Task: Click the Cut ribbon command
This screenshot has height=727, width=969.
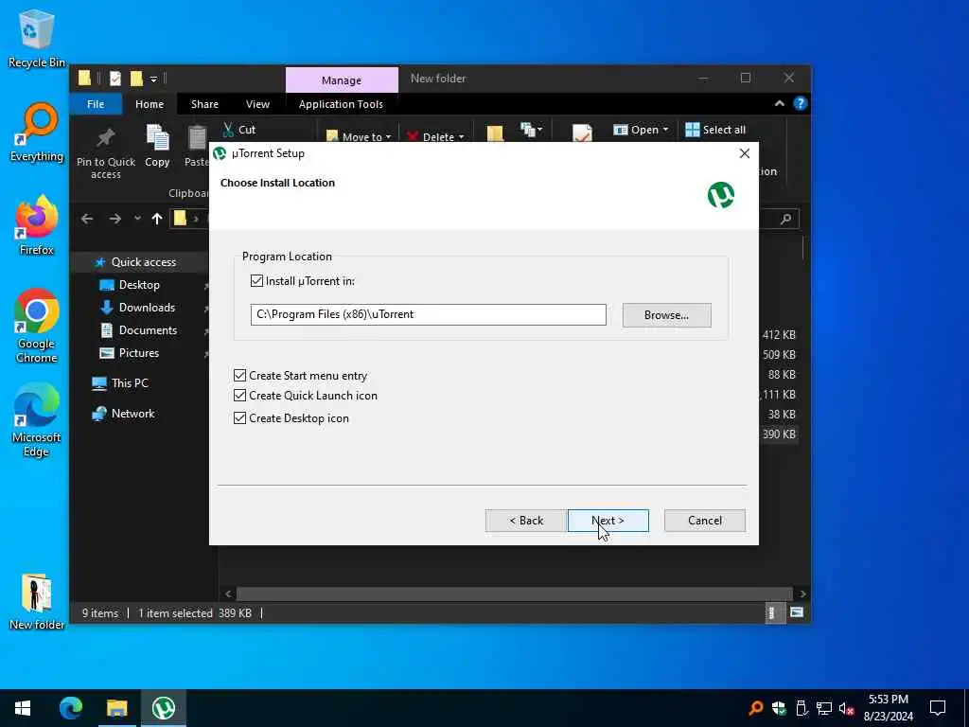Action: 239,129
